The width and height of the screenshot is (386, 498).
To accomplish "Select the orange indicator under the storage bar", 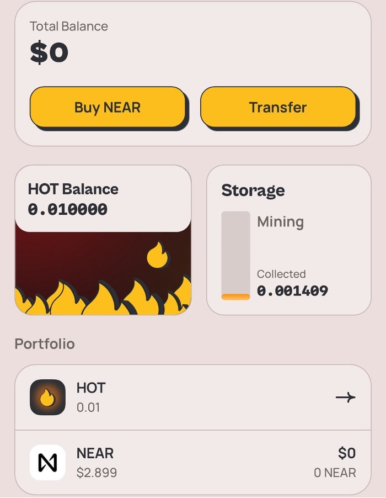I will coord(236,296).
